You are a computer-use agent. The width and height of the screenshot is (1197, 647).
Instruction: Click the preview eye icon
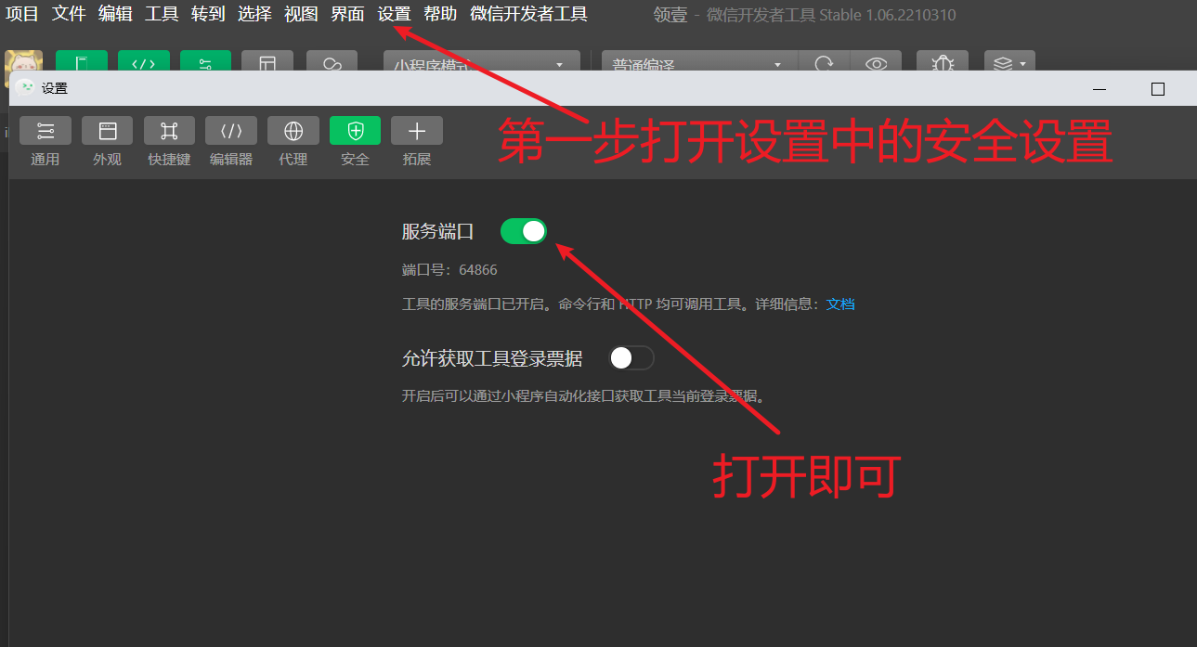pyautogui.click(x=876, y=63)
